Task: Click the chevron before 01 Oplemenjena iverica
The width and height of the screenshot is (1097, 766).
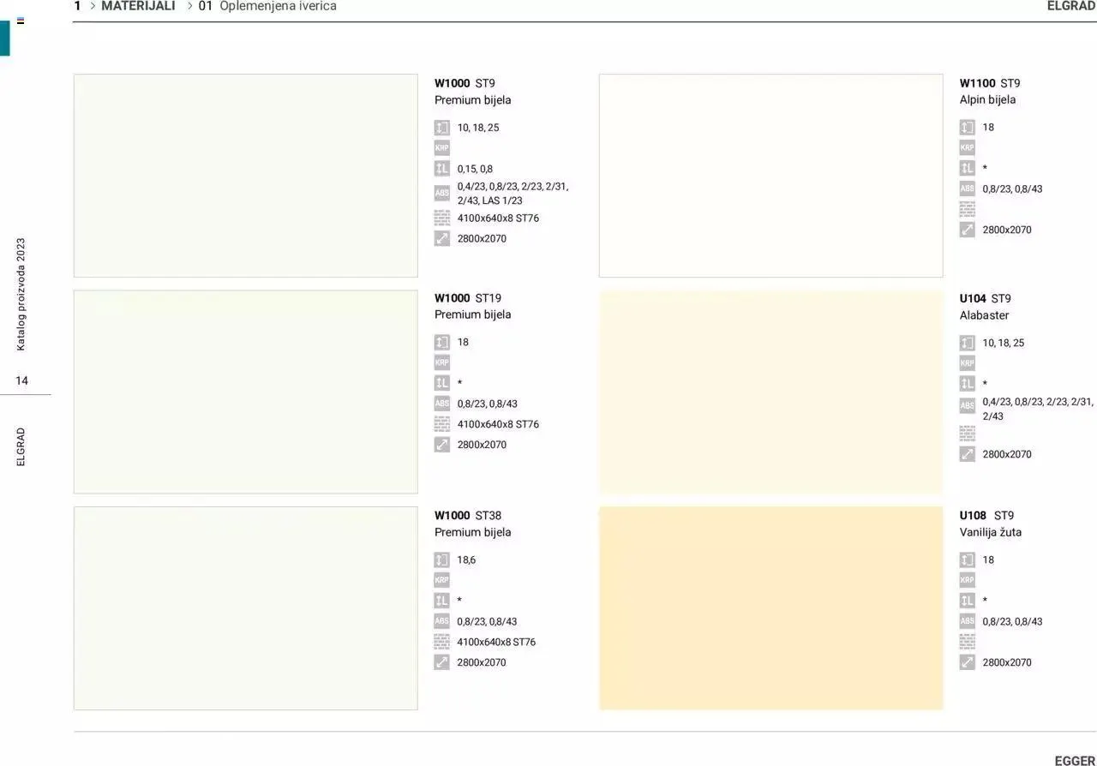Action: coord(189,6)
